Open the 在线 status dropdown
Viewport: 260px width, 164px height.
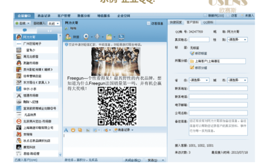22,23
